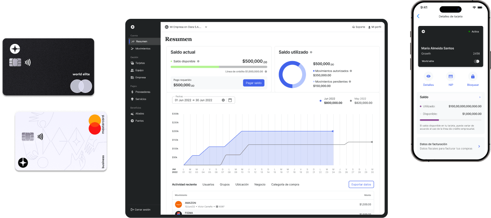This screenshot has width=491, height=218.
Task: Open the Puntos benefits page
Action: tap(139, 121)
